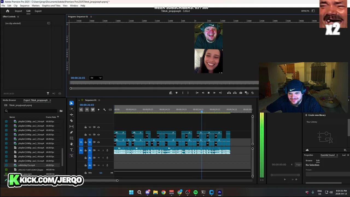Mute audio track A1
Image resolution: width=350 pixels, height=197 pixels.
coord(99,150)
